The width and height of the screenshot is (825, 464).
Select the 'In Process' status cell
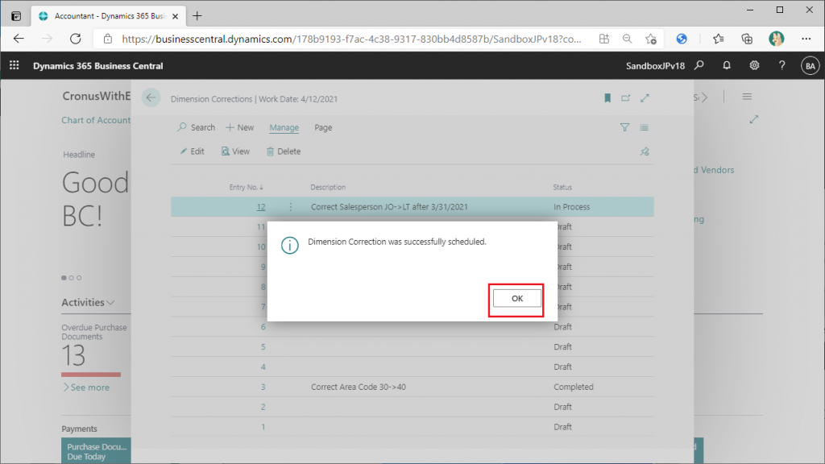tap(571, 207)
